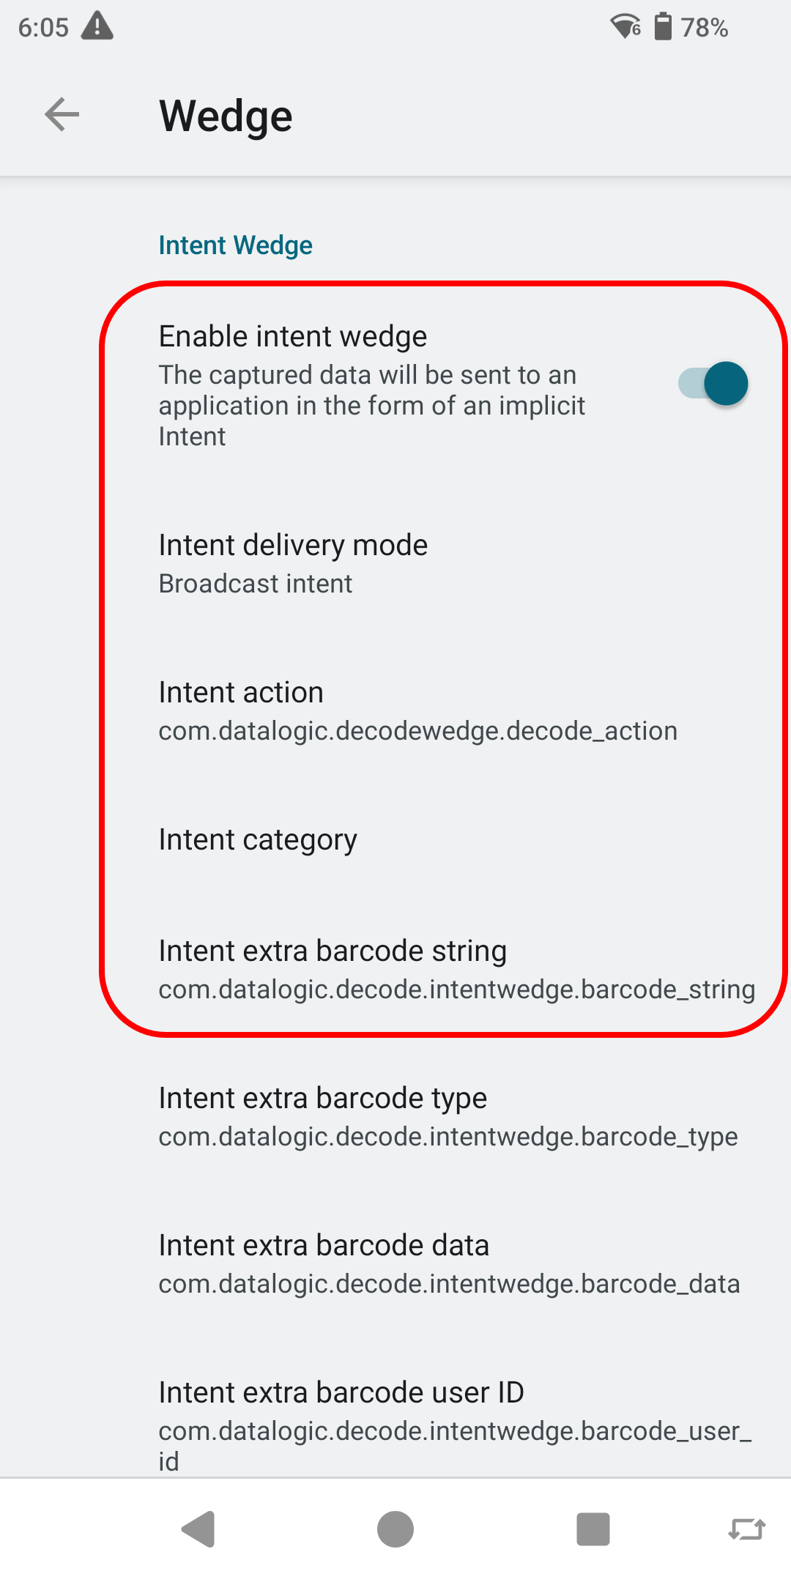Tap the Home circle button
Screen dimensions: 791x1582
pos(395,1529)
